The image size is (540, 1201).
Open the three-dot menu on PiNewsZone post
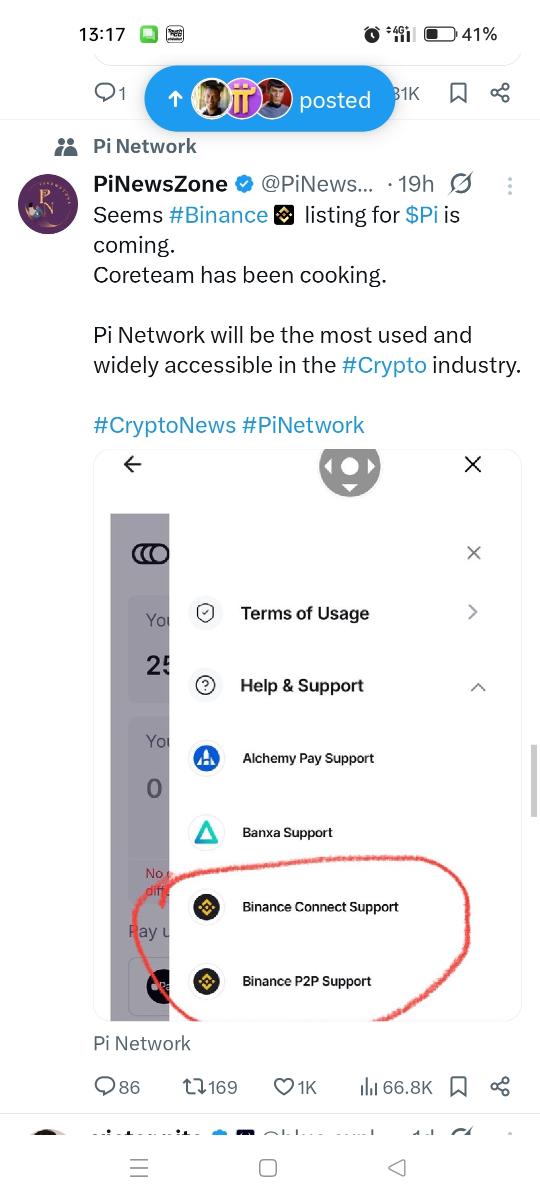tap(509, 186)
